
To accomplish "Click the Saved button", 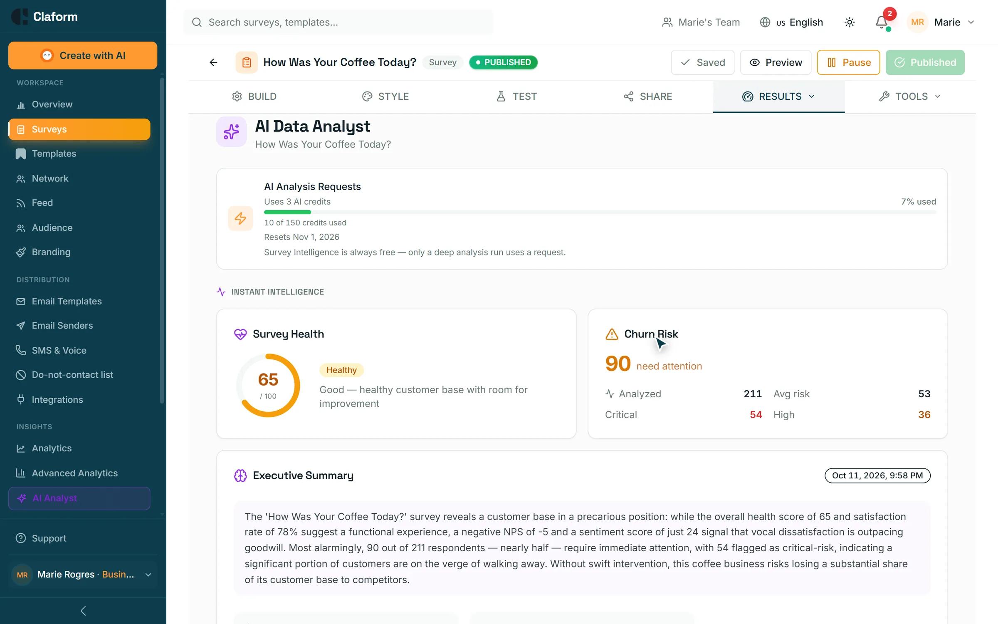I will click(x=702, y=62).
